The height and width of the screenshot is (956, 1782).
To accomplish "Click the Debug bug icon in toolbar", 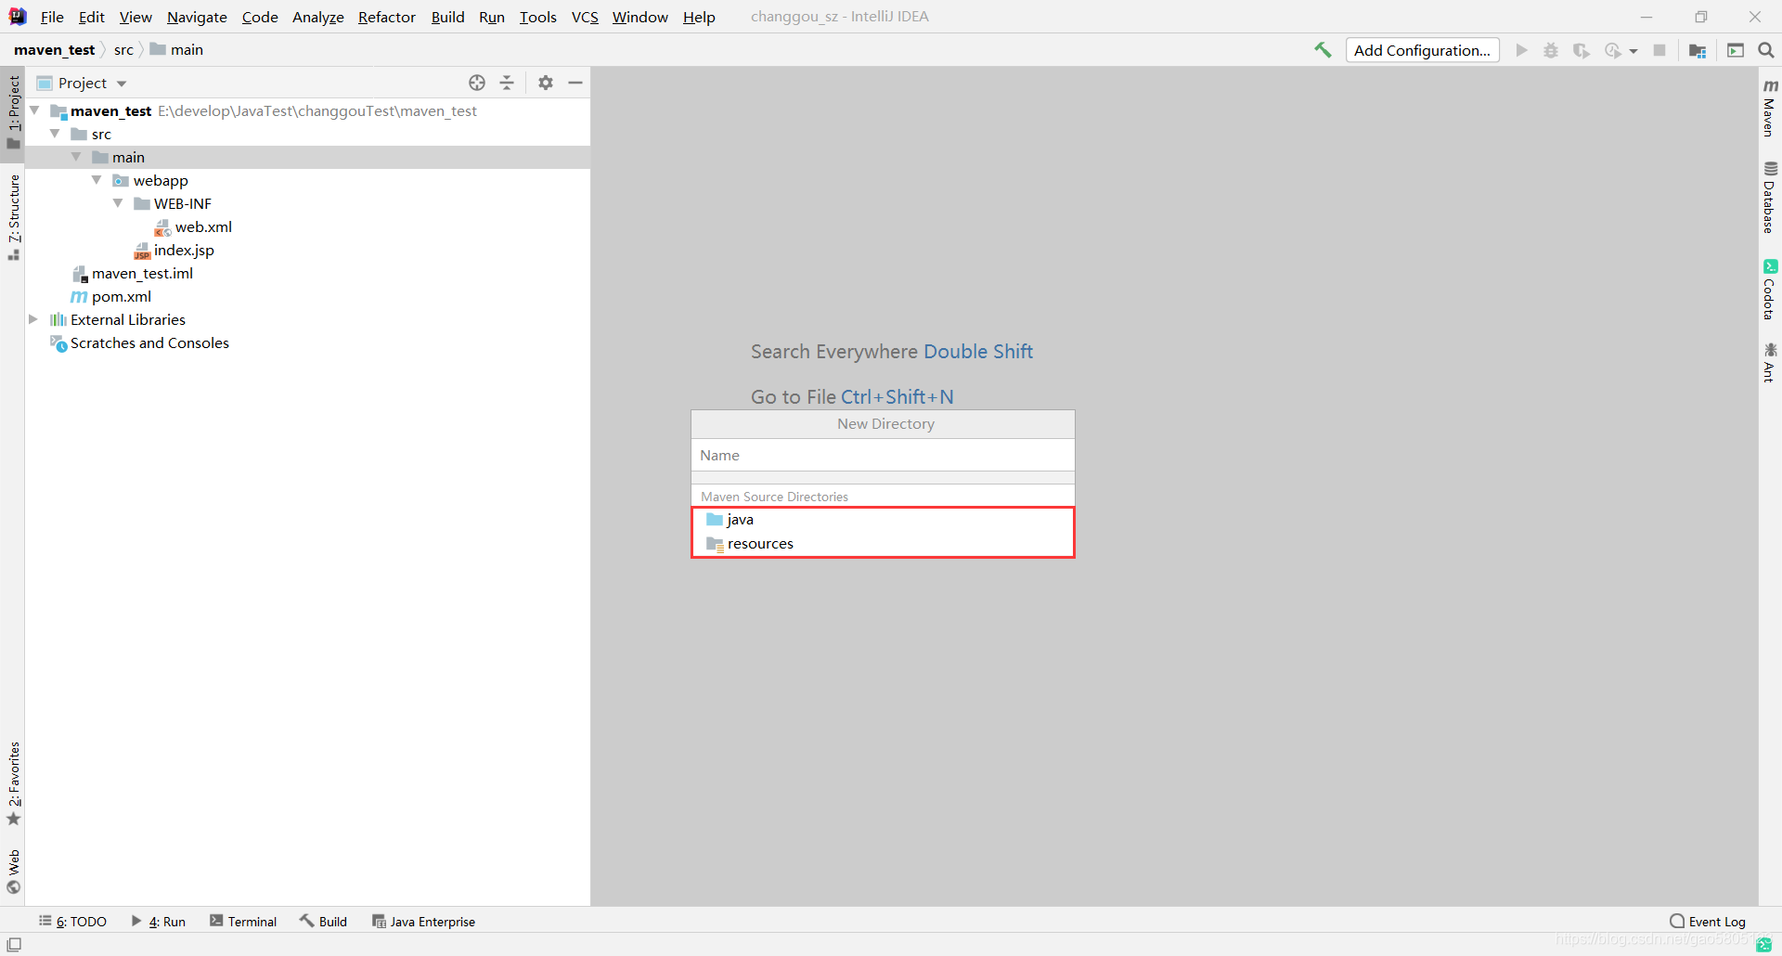I will (1551, 50).
